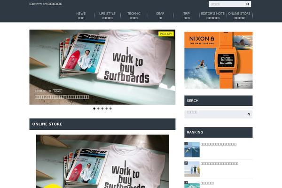
Task: Click the header search magnifier icon
Action: coord(248,4)
